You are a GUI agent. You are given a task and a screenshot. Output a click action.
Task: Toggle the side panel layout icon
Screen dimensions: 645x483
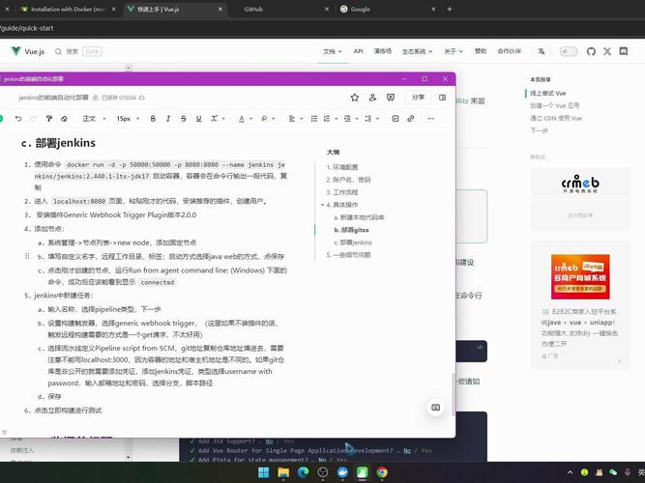coord(443,98)
